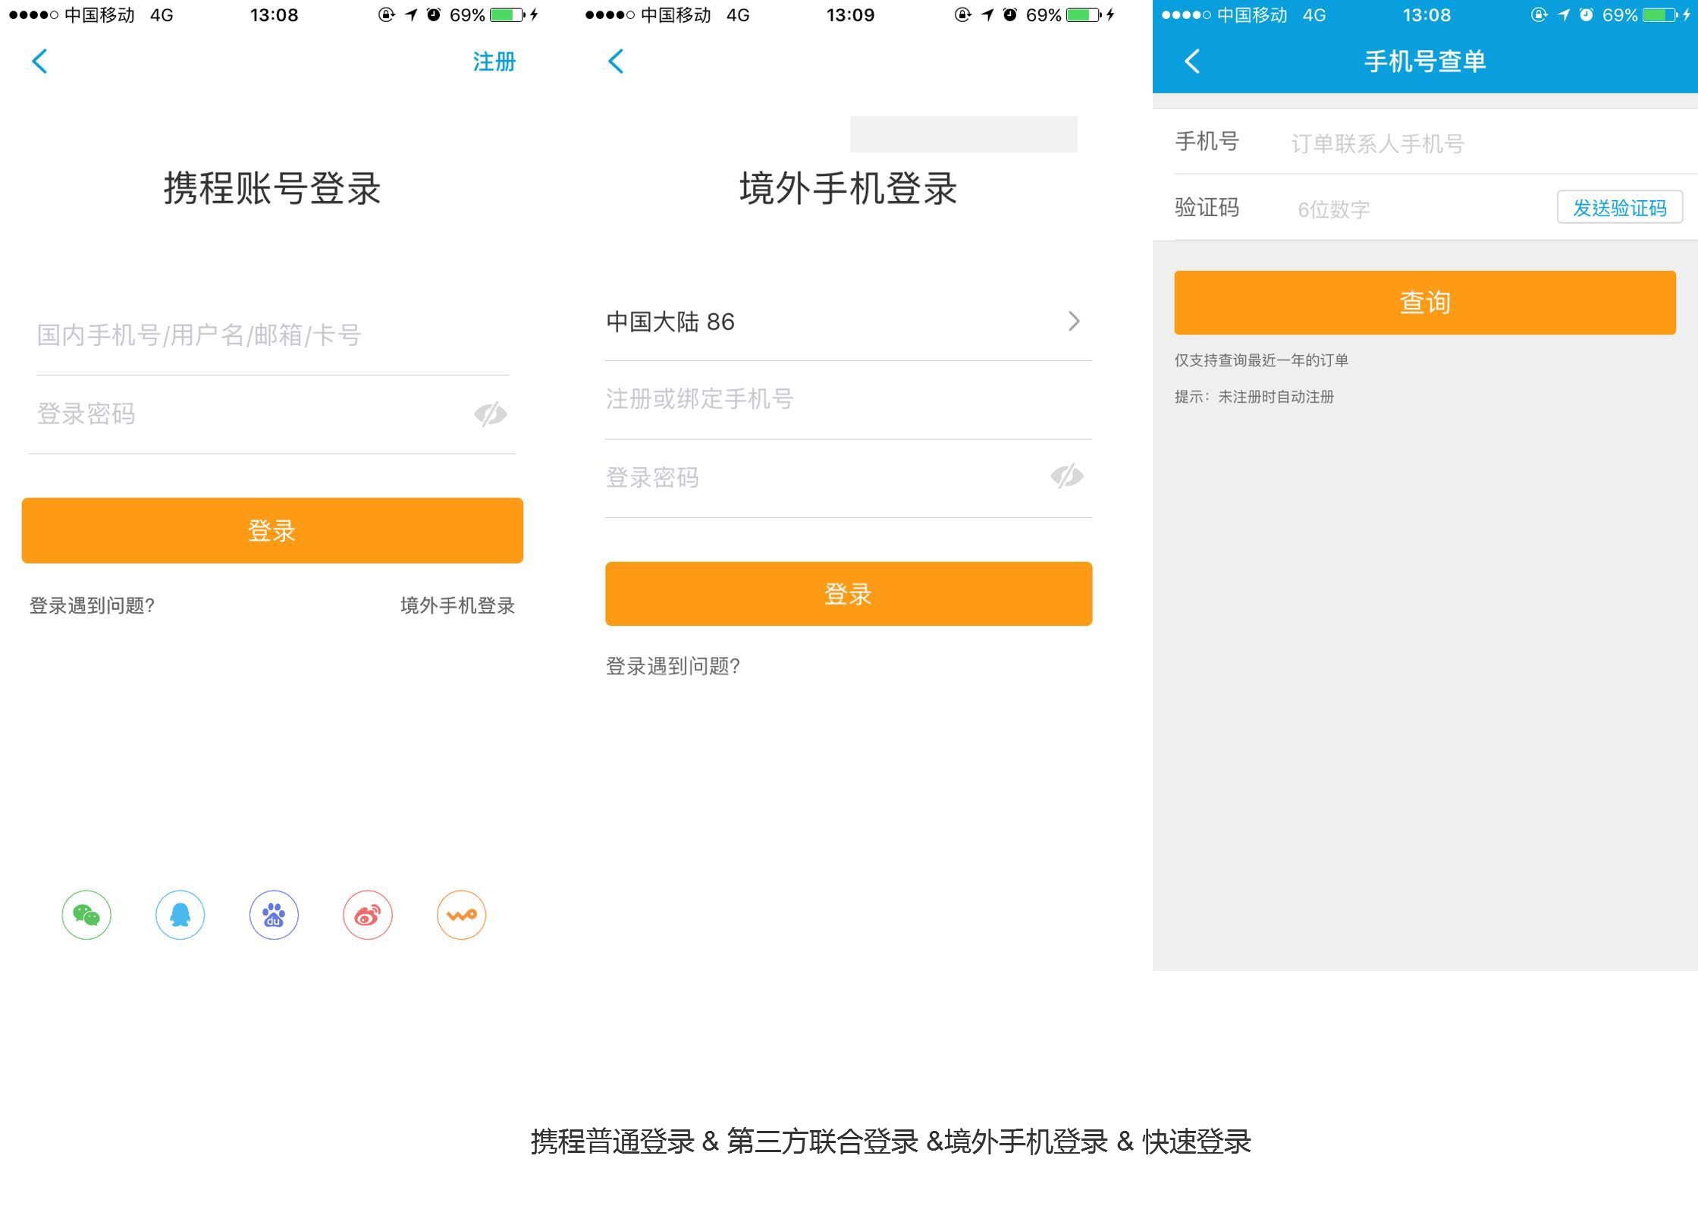
Task: Tap the Baidu paw login icon
Action: (x=274, y=915)
